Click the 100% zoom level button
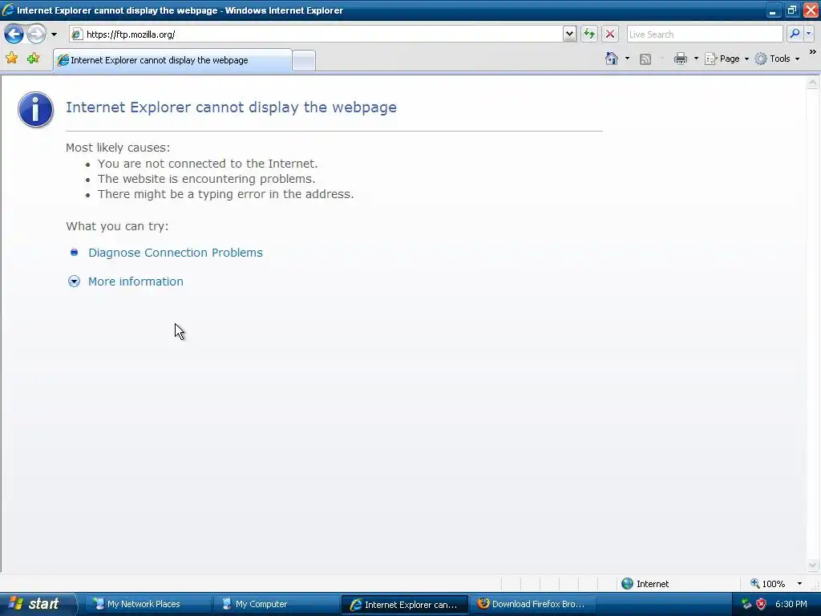 [x=767, y=584]
